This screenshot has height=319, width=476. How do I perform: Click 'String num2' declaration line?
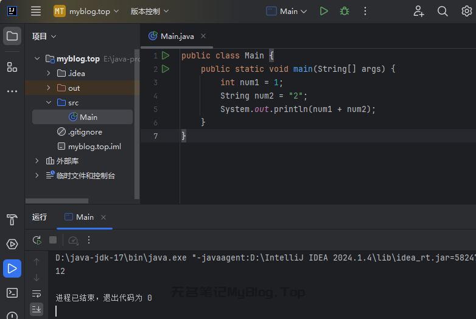(x=264, y=96)
